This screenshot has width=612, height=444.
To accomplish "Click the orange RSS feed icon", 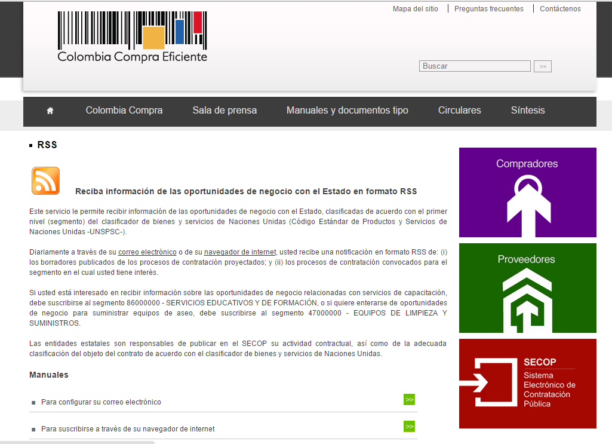I will point(45,181).
